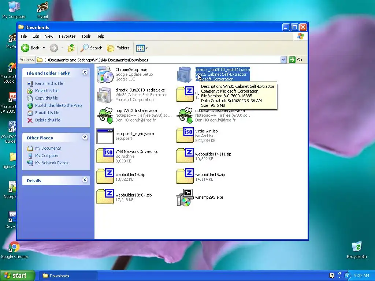Select the My Computer desktop icon
Screen dimensions: 375x281
pyautogui.click(x=14, y=10)
